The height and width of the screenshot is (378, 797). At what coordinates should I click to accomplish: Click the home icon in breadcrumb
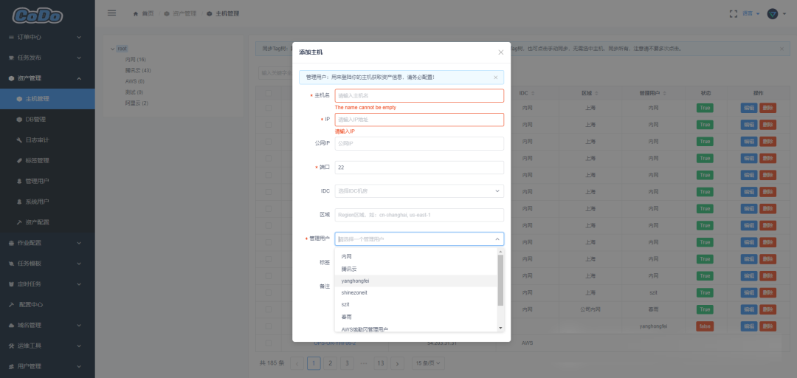coord(136,13)
